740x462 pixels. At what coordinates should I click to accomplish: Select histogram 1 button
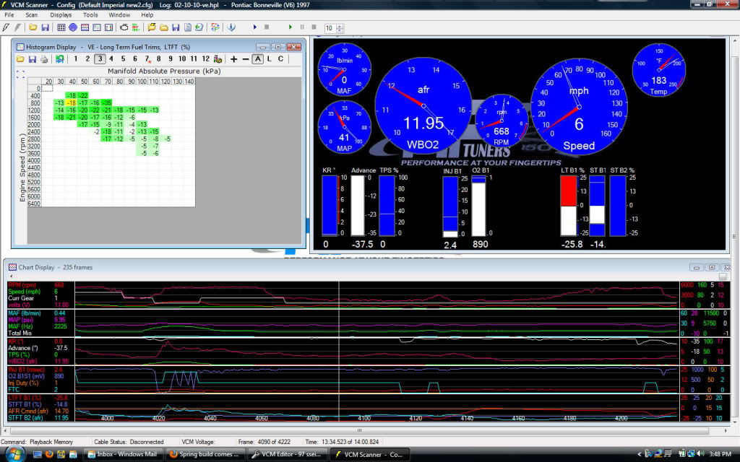click(x=75, y=59)
